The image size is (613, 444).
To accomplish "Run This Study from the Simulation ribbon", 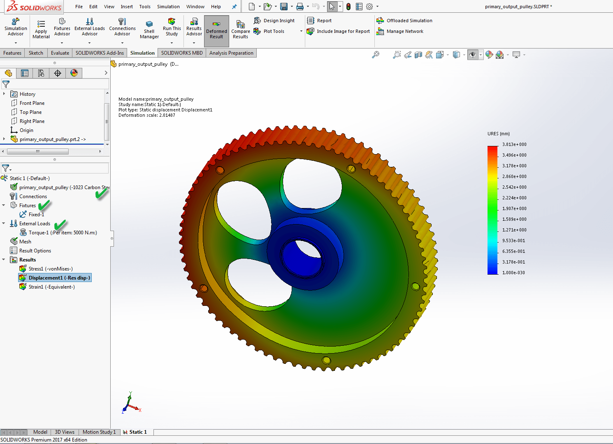I will 172,28.
